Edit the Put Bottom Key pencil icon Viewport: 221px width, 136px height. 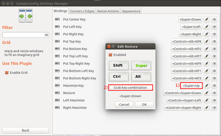(x=207, y=49)
